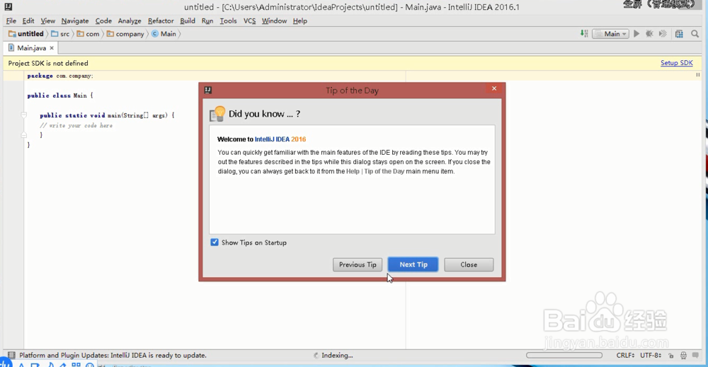Click the 'Welcome to IntelliJ IDEA 2016' tip heading
The image size is (708, 367).
tap(261, 139)
